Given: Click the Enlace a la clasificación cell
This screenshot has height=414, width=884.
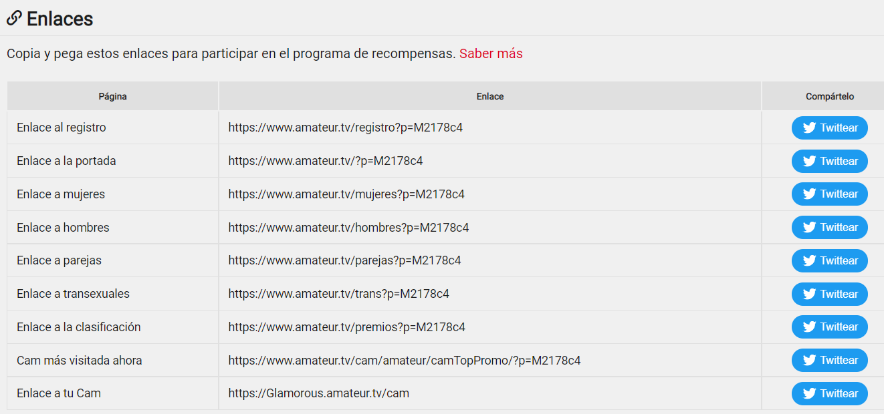Looking at the screenshot, I should (x=112, y=327).
